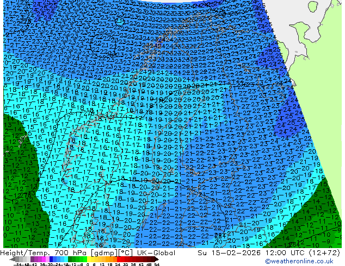Click the date '15-02-2026'

click(x=236, y=253)
